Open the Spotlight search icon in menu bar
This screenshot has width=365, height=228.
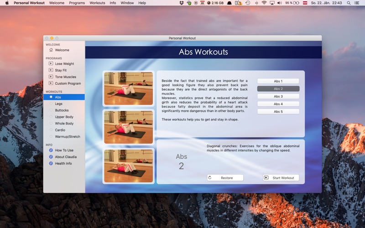pyautogui.click(x=349, y=3)
